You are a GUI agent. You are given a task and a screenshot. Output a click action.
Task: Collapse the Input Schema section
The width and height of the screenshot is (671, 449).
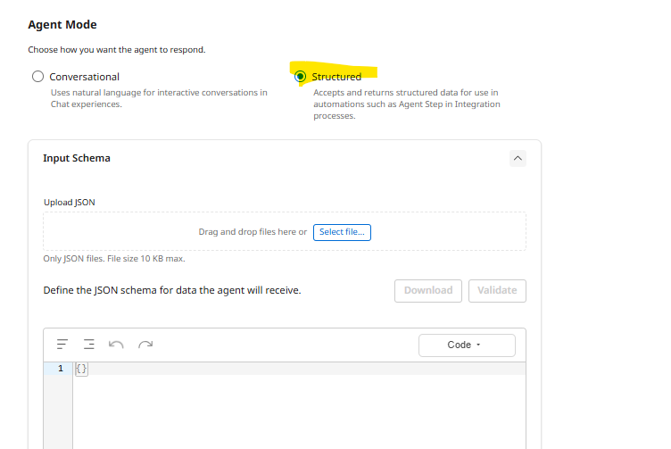[518, 158]
